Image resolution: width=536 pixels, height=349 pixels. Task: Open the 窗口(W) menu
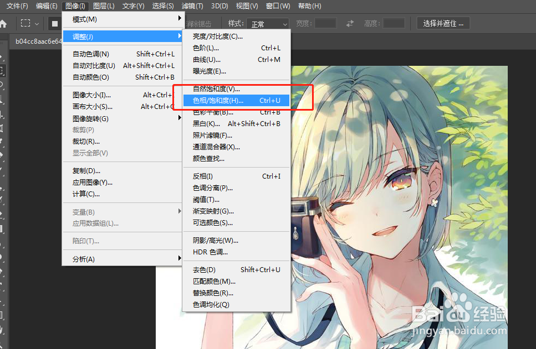(278, 6)
